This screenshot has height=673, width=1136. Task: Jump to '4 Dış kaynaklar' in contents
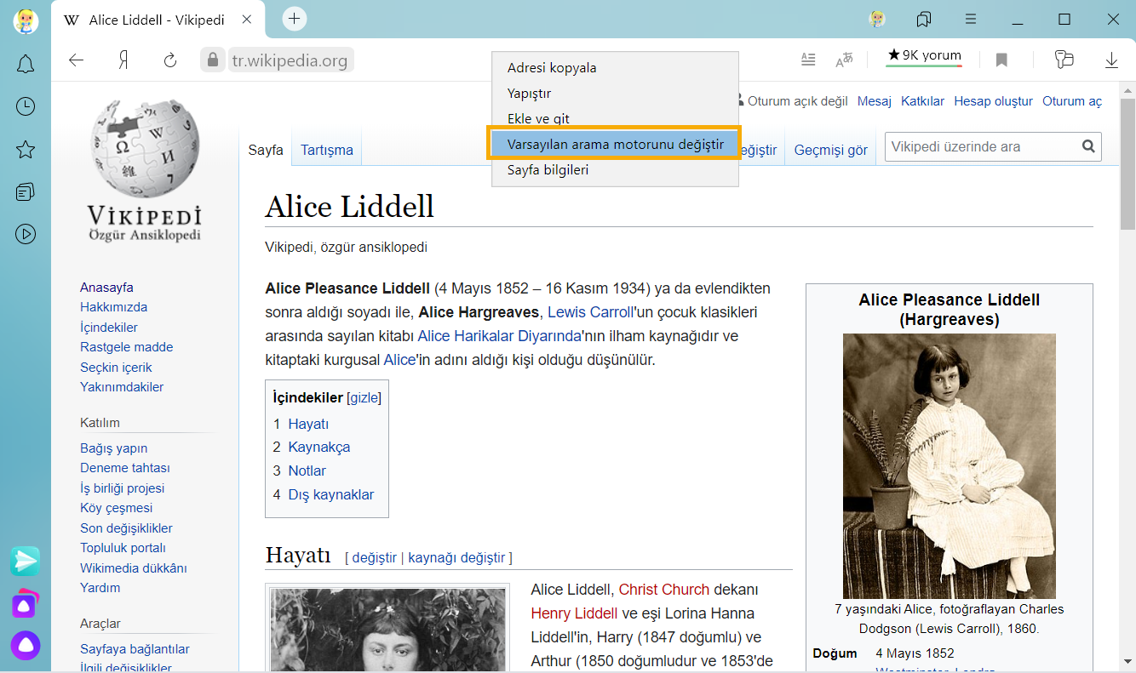tap(323, 495)
